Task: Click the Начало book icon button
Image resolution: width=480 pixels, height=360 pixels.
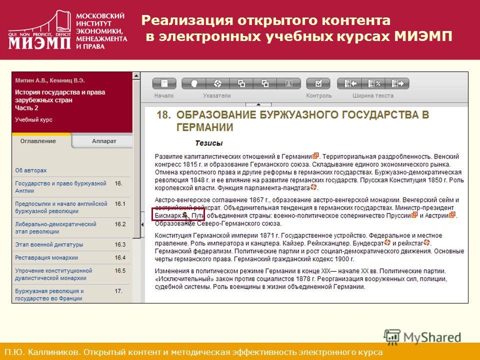Action: coord(164,83)
